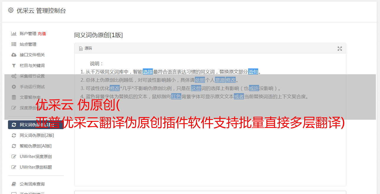Click the book icon for 公有词库查询

tap(14, 184)
